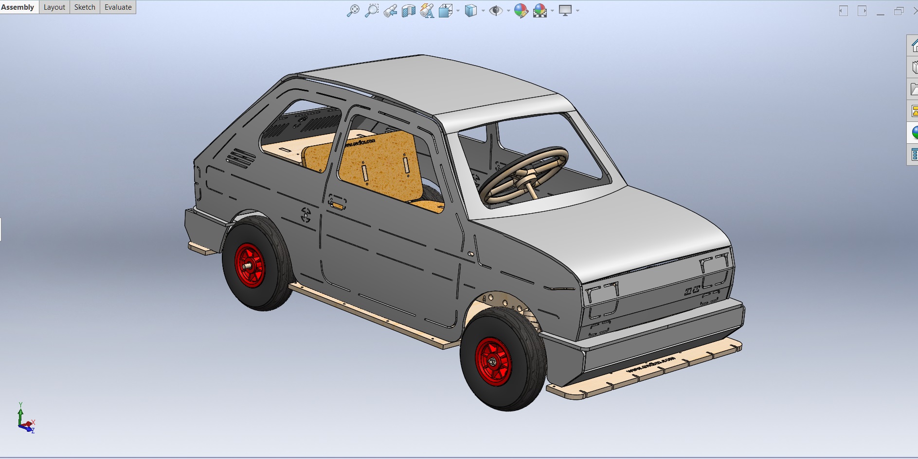Screen dimensions: 918x459
Task: Click the View Settings monitor icon
Action: pos(565,11)
